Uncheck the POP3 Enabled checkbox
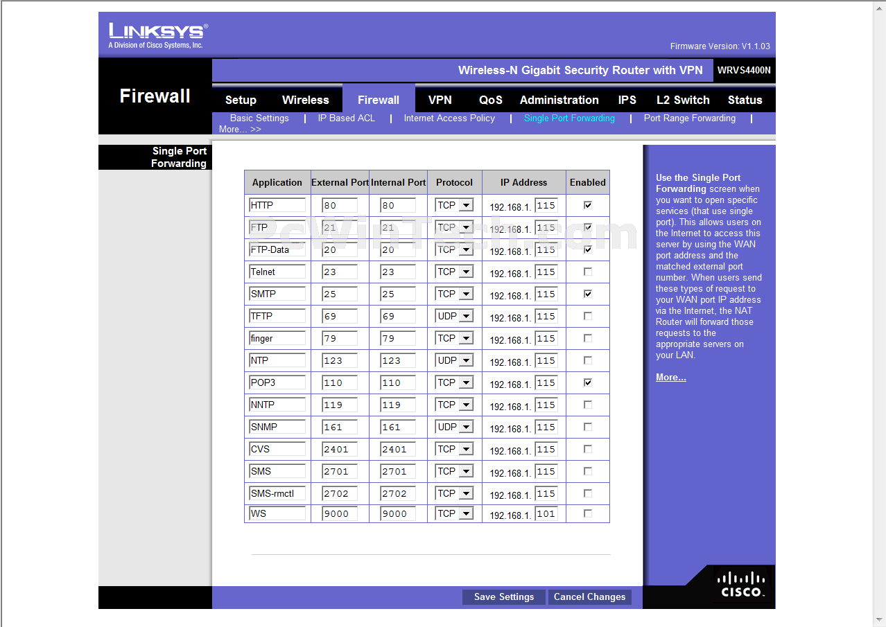886x627 pixels. click(588, 382)
